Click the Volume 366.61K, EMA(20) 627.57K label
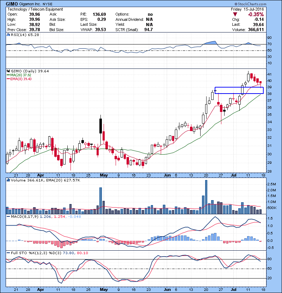This screenshot has height=293, width=282. click(45, 180)
